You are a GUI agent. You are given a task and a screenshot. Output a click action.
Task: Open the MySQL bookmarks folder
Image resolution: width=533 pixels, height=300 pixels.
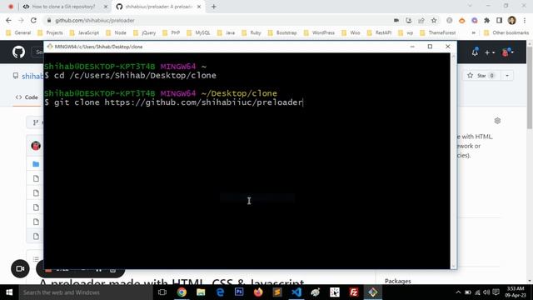coord(198,33)
